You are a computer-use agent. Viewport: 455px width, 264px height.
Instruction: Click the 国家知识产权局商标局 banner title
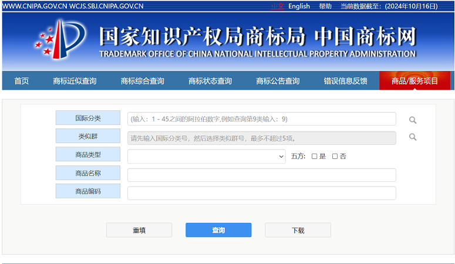(x=202, y=36)
